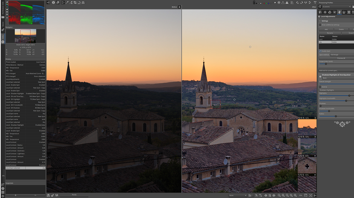Open Spot method dropdown
This screenshot has width=354, height=198.
[x=342, y=54]
